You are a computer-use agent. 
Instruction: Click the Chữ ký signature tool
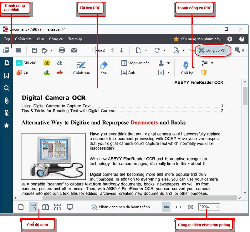pos(187,68)
